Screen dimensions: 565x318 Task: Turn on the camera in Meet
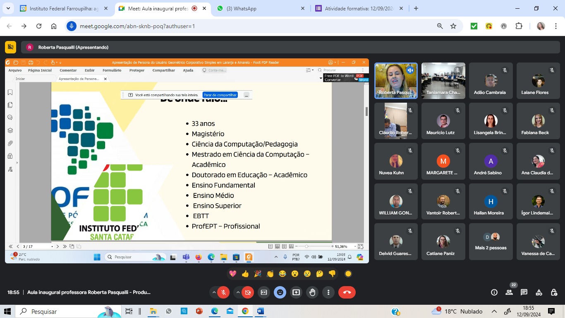(247, 292)
